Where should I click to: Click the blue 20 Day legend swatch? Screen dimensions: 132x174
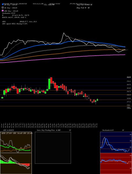pos(3,4)
